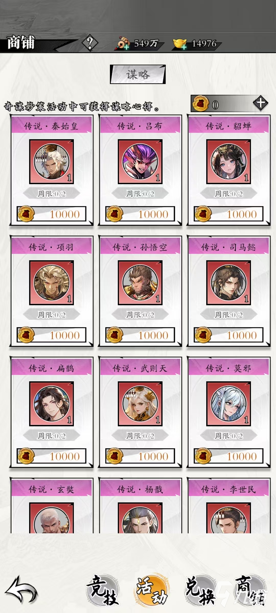
Task: Tap 莫邪 portrait thumbnail
Action: pyautogui.click(x=228, y=404)
